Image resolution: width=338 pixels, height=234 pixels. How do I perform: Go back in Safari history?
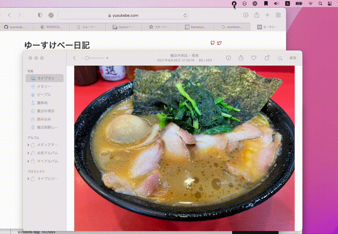[9, 15]
